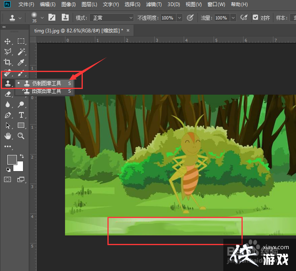The width and height of the screenshot is (296, 271).
Task: Expand the 不透明度 opacity slider arrow
Action: 179,18
